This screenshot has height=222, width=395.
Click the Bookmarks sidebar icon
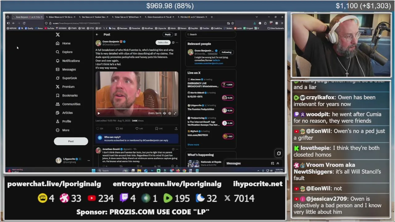tap(57, 96)
